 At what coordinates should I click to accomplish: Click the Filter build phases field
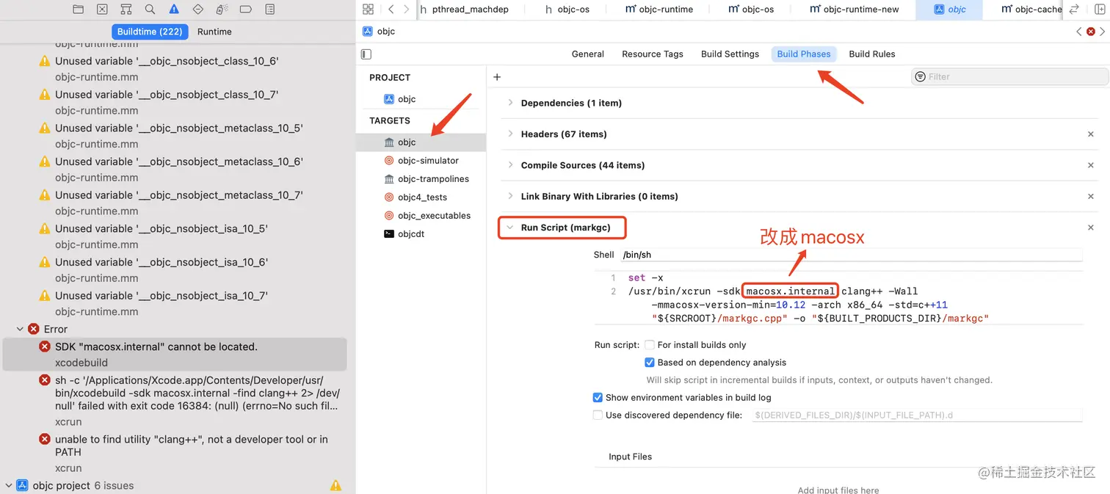pyautogui.click(x=1010, y=76)
